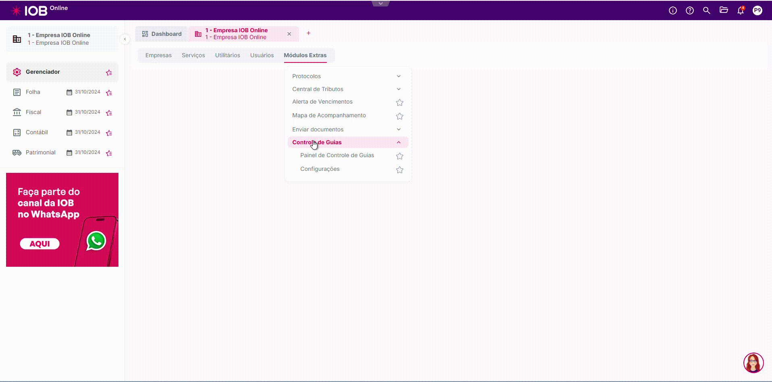Expand the Protocolos submenu
This screenshot has height=382, width=772.
398,76
